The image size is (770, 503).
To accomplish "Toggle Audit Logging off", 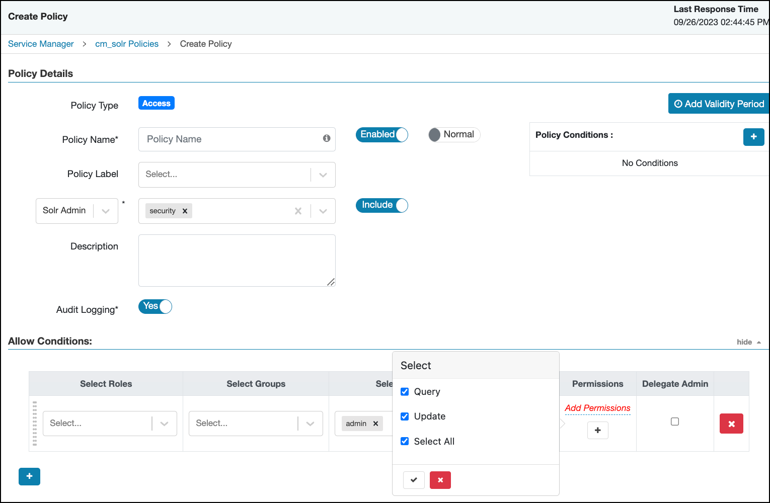I will click(155, 306).
